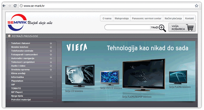Screen dimensions: 204x110
Task: Open the Načini plaćanja tab
Action: pos(173,18)
